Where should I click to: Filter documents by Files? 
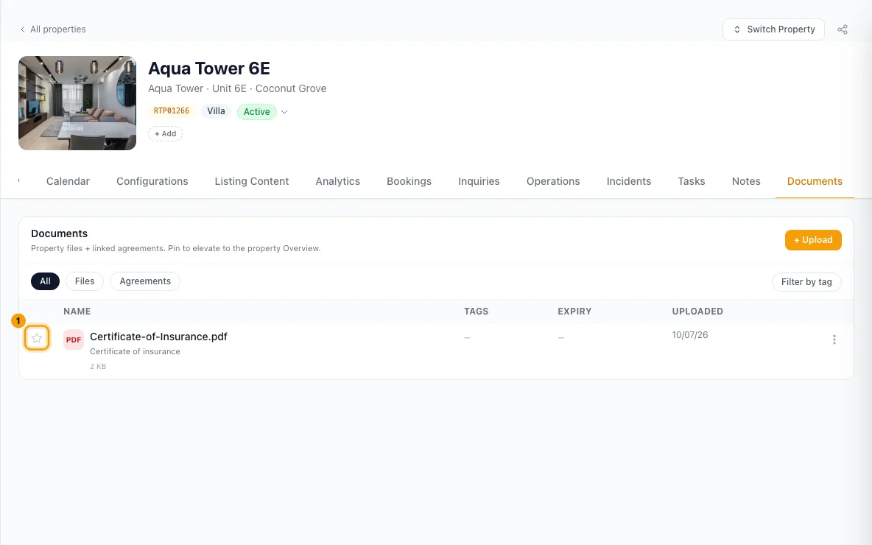(x=85, y=281)
